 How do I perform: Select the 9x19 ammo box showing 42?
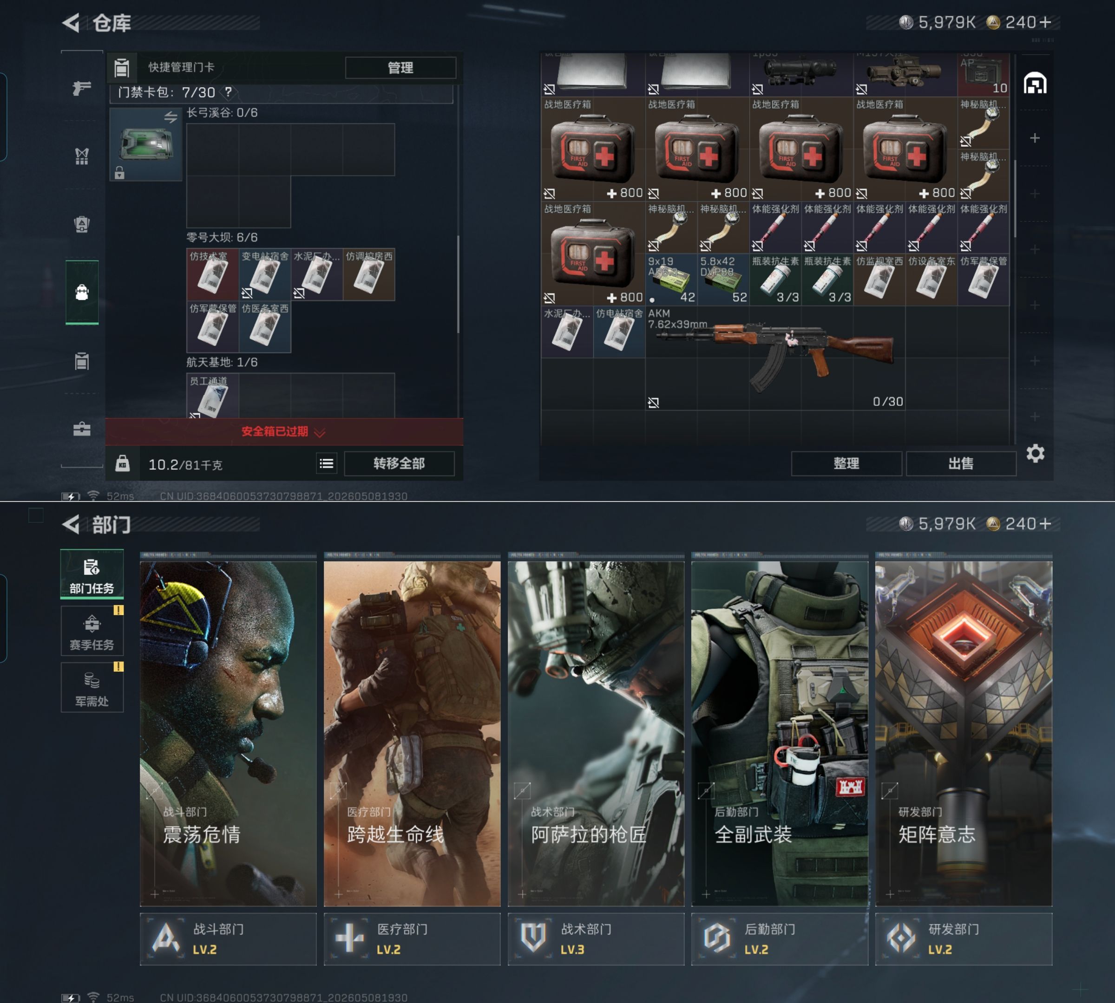click(x=671, y=280)
